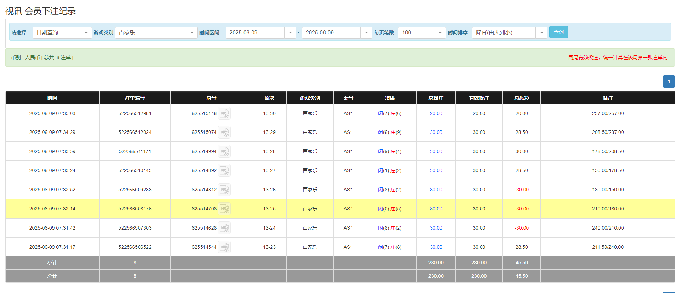Select highlighted row order number 522566508176

click(135, 209)
